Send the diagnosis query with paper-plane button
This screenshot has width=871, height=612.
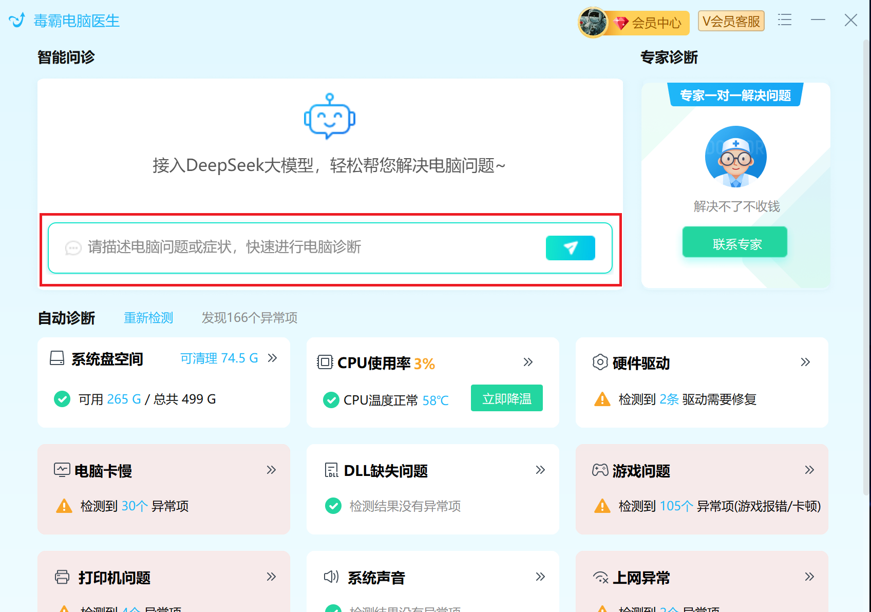pos(571,248)
